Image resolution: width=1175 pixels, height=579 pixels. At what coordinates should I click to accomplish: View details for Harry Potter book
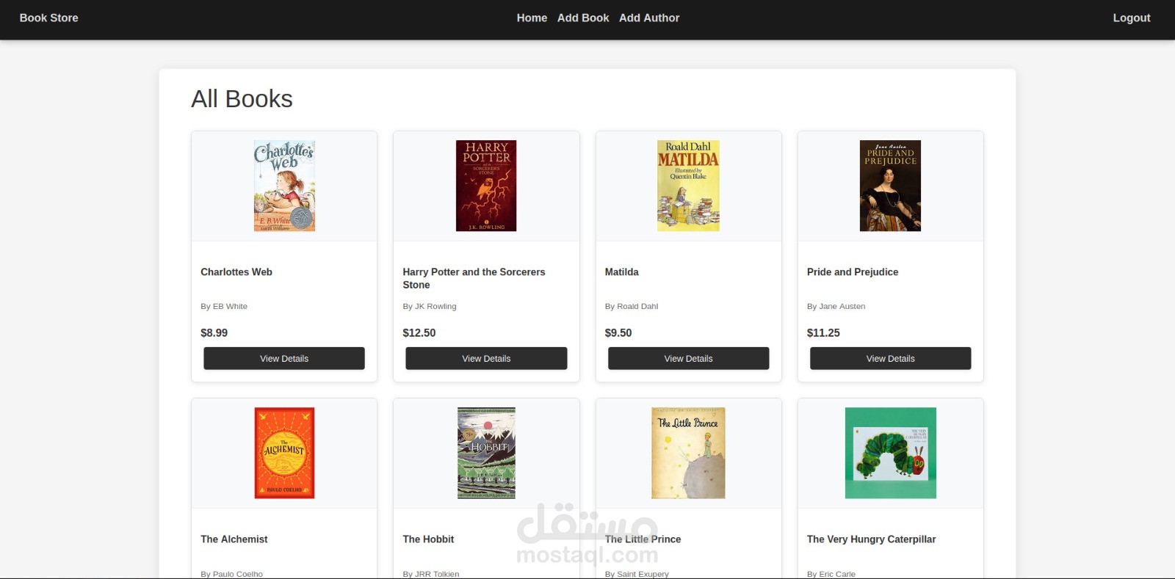[x=486, y=358]
